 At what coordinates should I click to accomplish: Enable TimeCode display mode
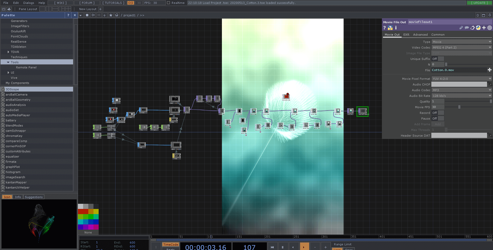[171, 244]
